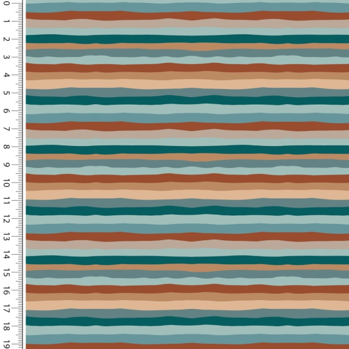Select the bottommost rust-brown stripe
Viewport: 349px width, 349px height.
pyautogui.click(x=186, y=289)
